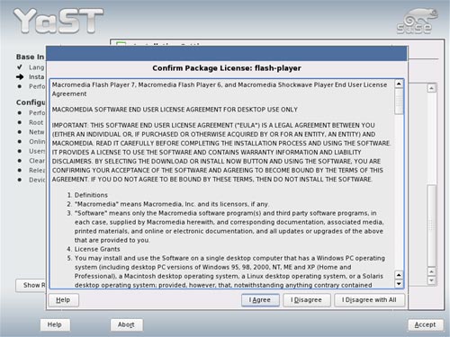This screenshot has height=337, width=450.
Task: Select the Onlin... step in sidebar
Action: (37, 142)
